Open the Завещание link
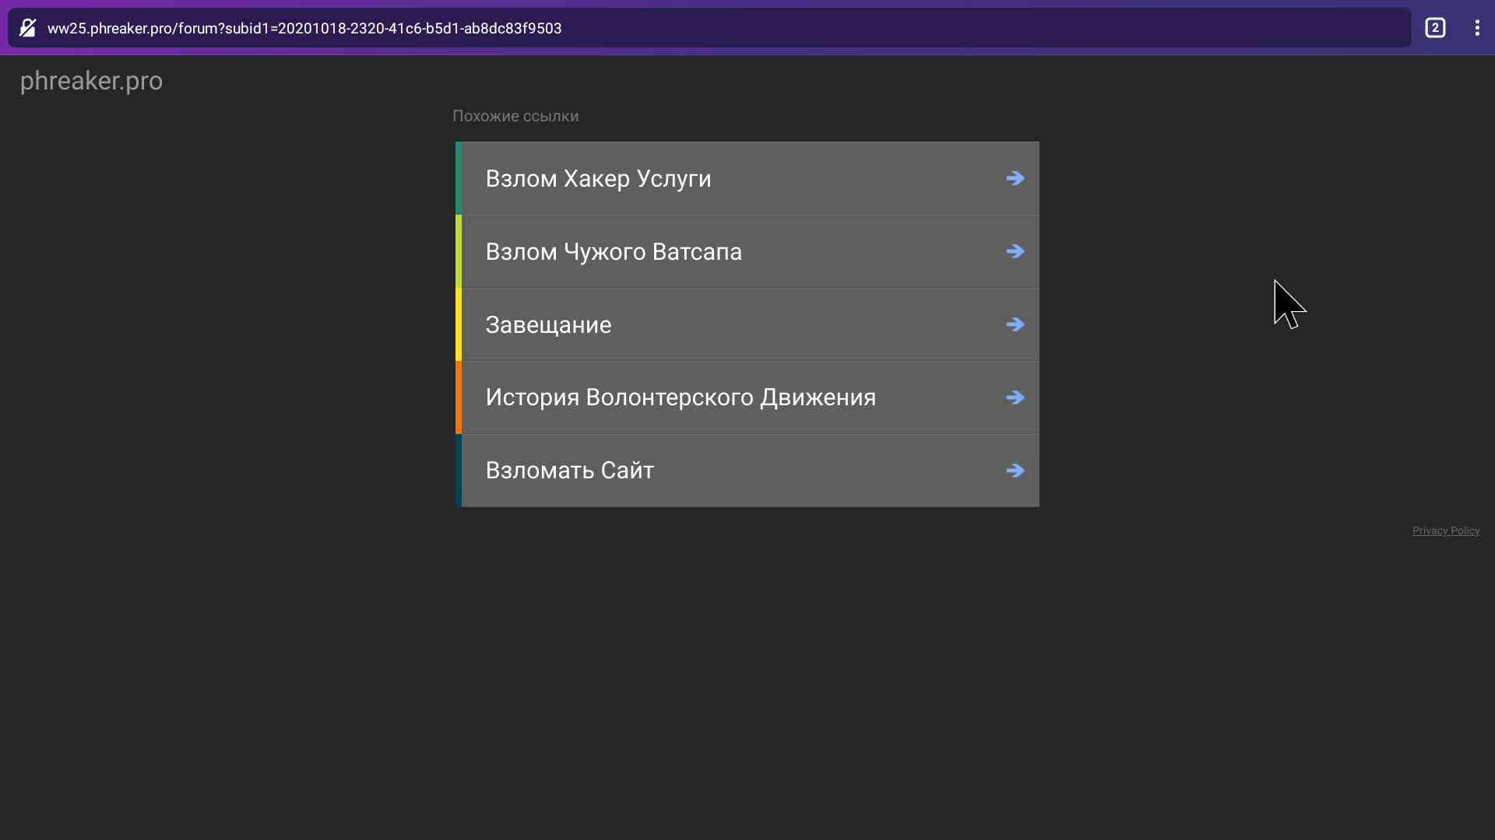This screenshot has height=840, width=1495. pyautogui.click(x=747, y=324)
